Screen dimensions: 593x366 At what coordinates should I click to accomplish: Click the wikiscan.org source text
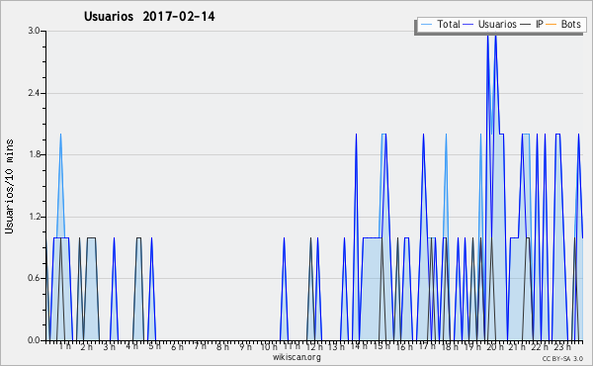pos(296,357)
